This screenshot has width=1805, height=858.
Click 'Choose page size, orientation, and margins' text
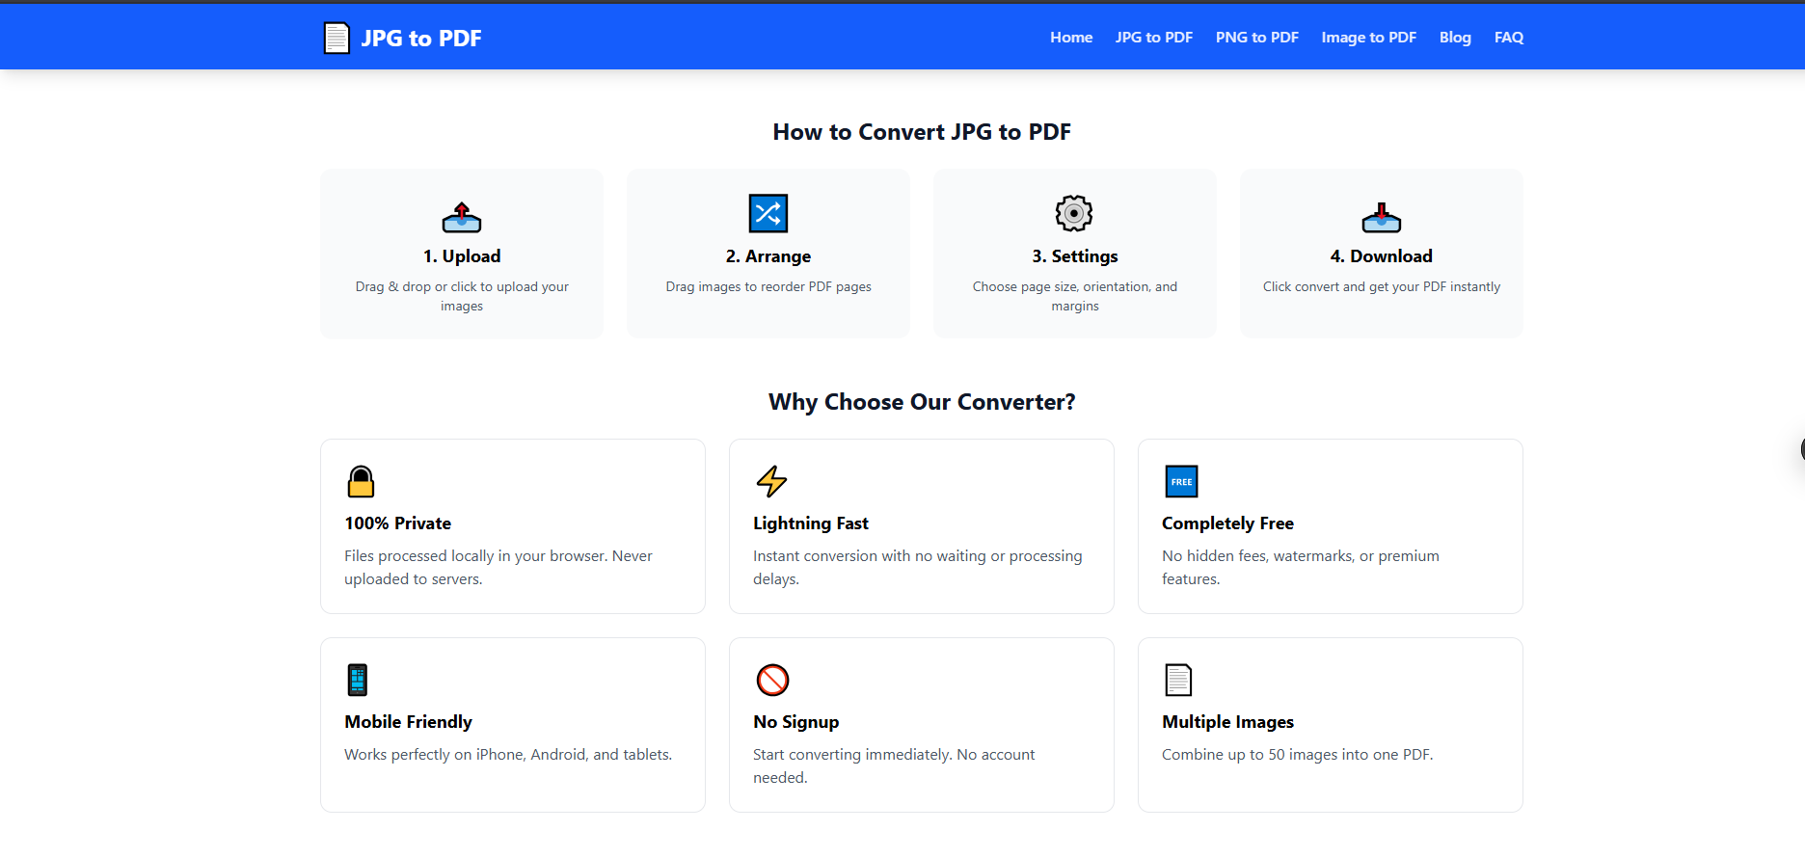(1075, 296)
